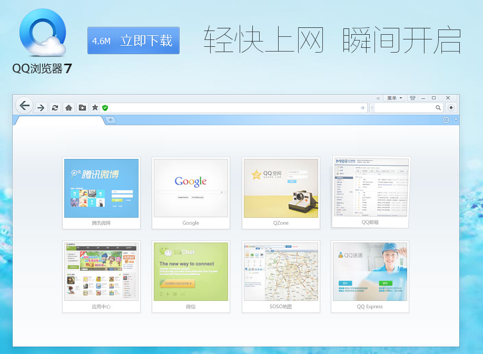
Task: Click the go arrow in address bar
Action: tap(362, 108)
